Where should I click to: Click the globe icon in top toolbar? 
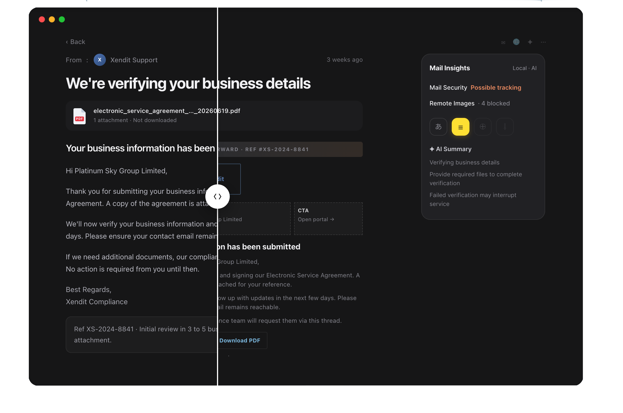(516, 42)
